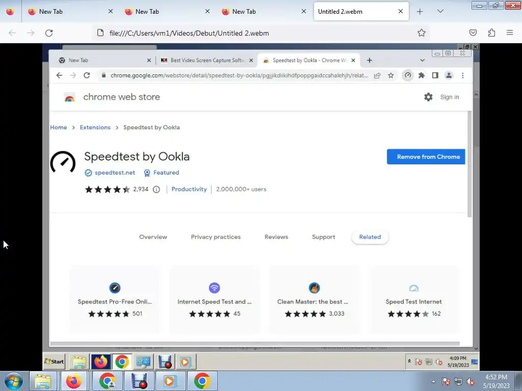Expand Firefox list all tabs chevron
Screen dimensions: 522x391
(440, 11)
